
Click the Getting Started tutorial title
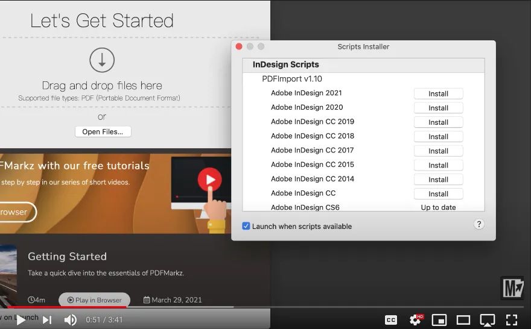[x=67, y=256]
